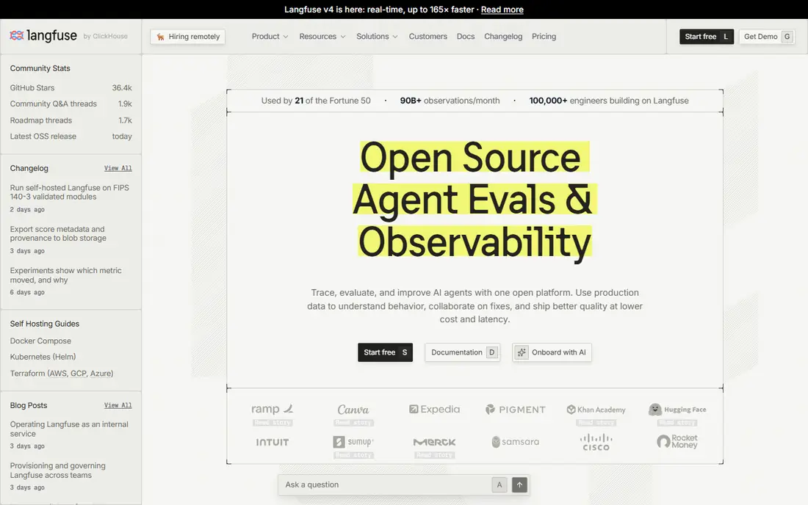The width and height of the screenshot is (808, 505).
Task: Open Provisioning and governing Langfuse post
Action: point(58,471)
